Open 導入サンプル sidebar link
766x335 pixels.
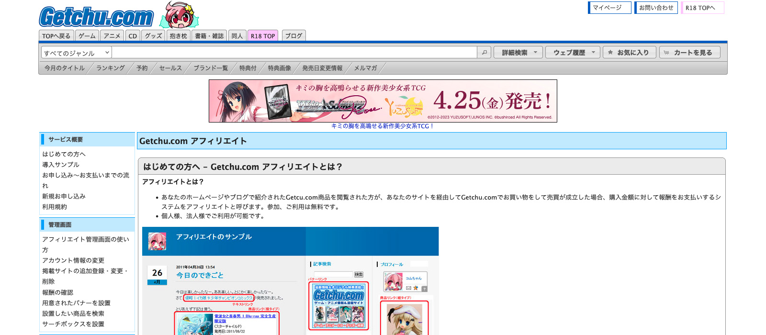coord(61,165)
